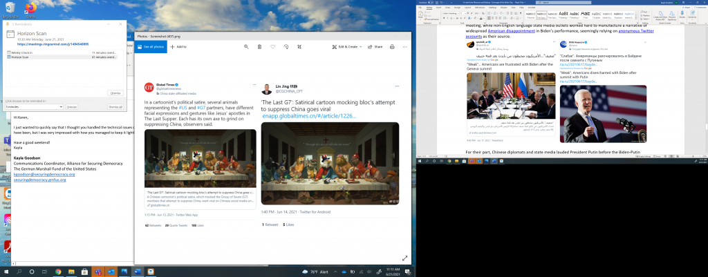This screenshot has height=277, width=708.
Task: Click American disappointment hyperlink in Word document
Action: point(510,30)
